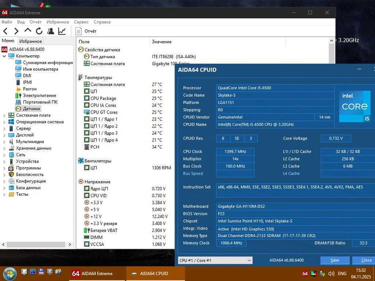The image size is (375, 281).
Task: Click the PCH chip icon
Action: coord(86,147)
